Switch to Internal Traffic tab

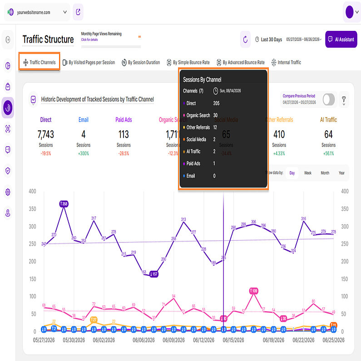(286, 62)
